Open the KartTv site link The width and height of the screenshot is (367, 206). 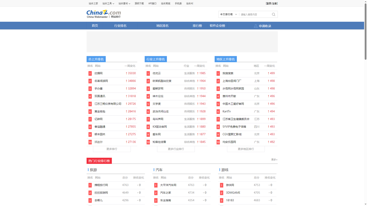227,111
